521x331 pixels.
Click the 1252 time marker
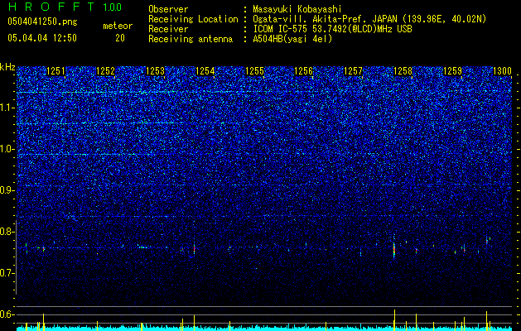(105, 71)
